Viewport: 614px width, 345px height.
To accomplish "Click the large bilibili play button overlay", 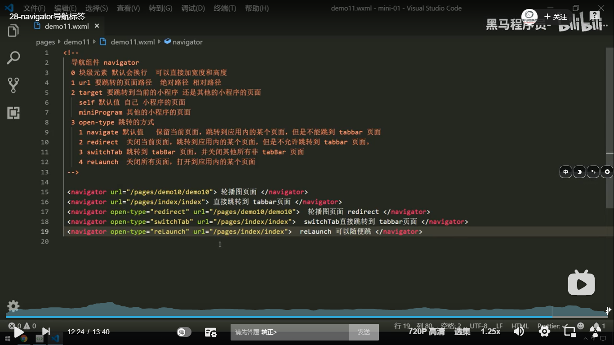I will [x=581, y=283].
